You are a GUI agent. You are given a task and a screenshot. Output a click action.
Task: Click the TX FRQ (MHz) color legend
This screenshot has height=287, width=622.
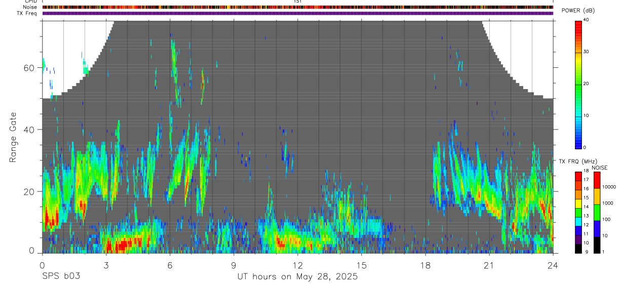pyautogui.click(x=578, y=212)
